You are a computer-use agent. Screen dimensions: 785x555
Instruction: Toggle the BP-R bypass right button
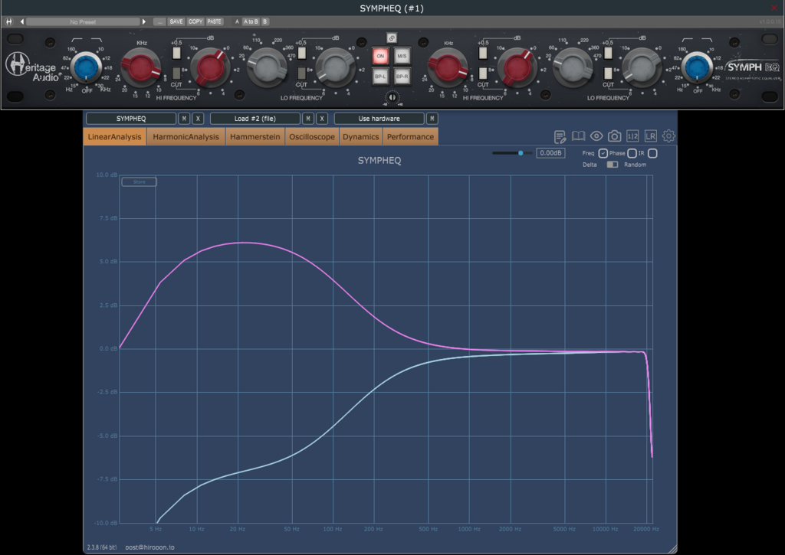[402, 77]
